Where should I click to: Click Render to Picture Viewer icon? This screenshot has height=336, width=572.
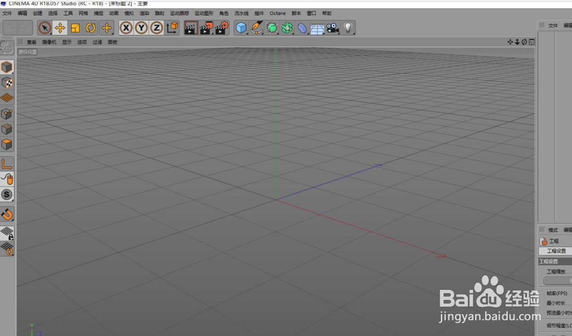coord(207,28)
